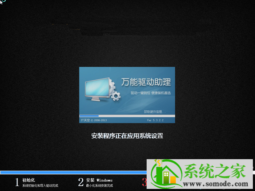
Task: Click 最小化系统安装完成 subtitle
Action: (x=99, y=185)
